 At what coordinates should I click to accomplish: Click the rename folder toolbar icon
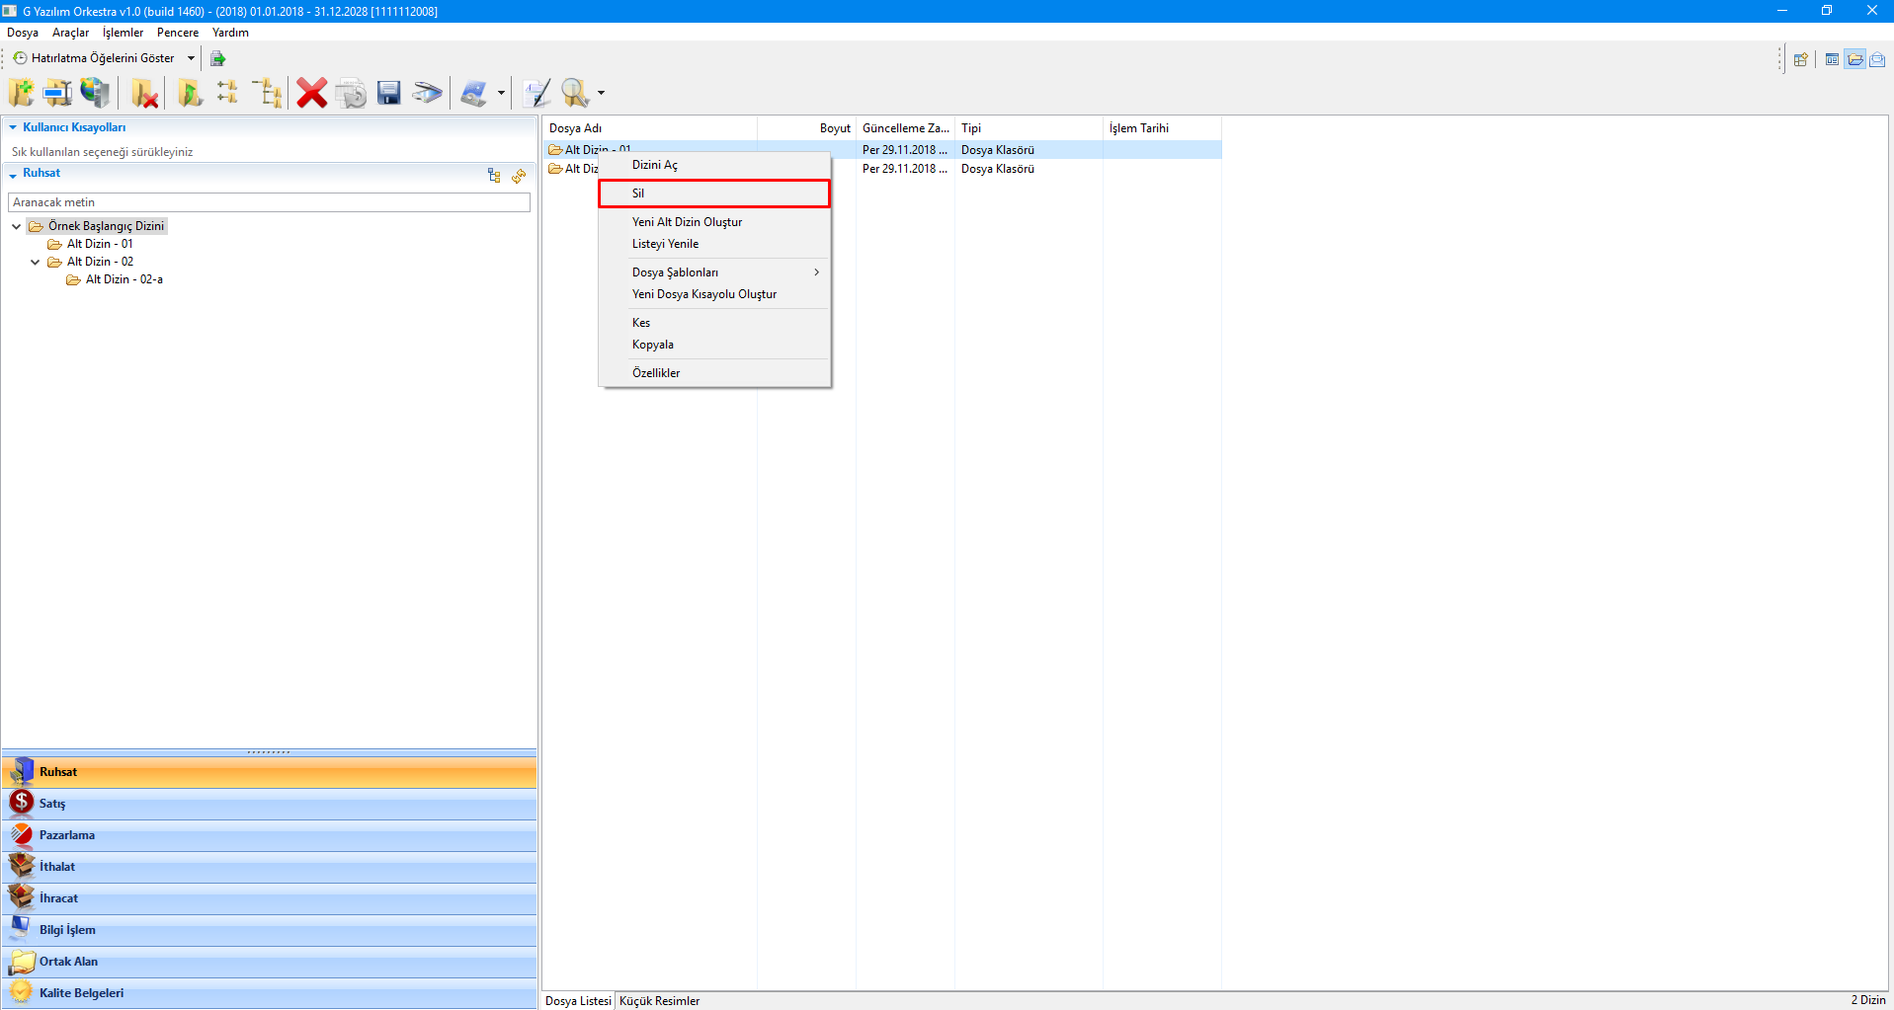[x=57, y=93]
